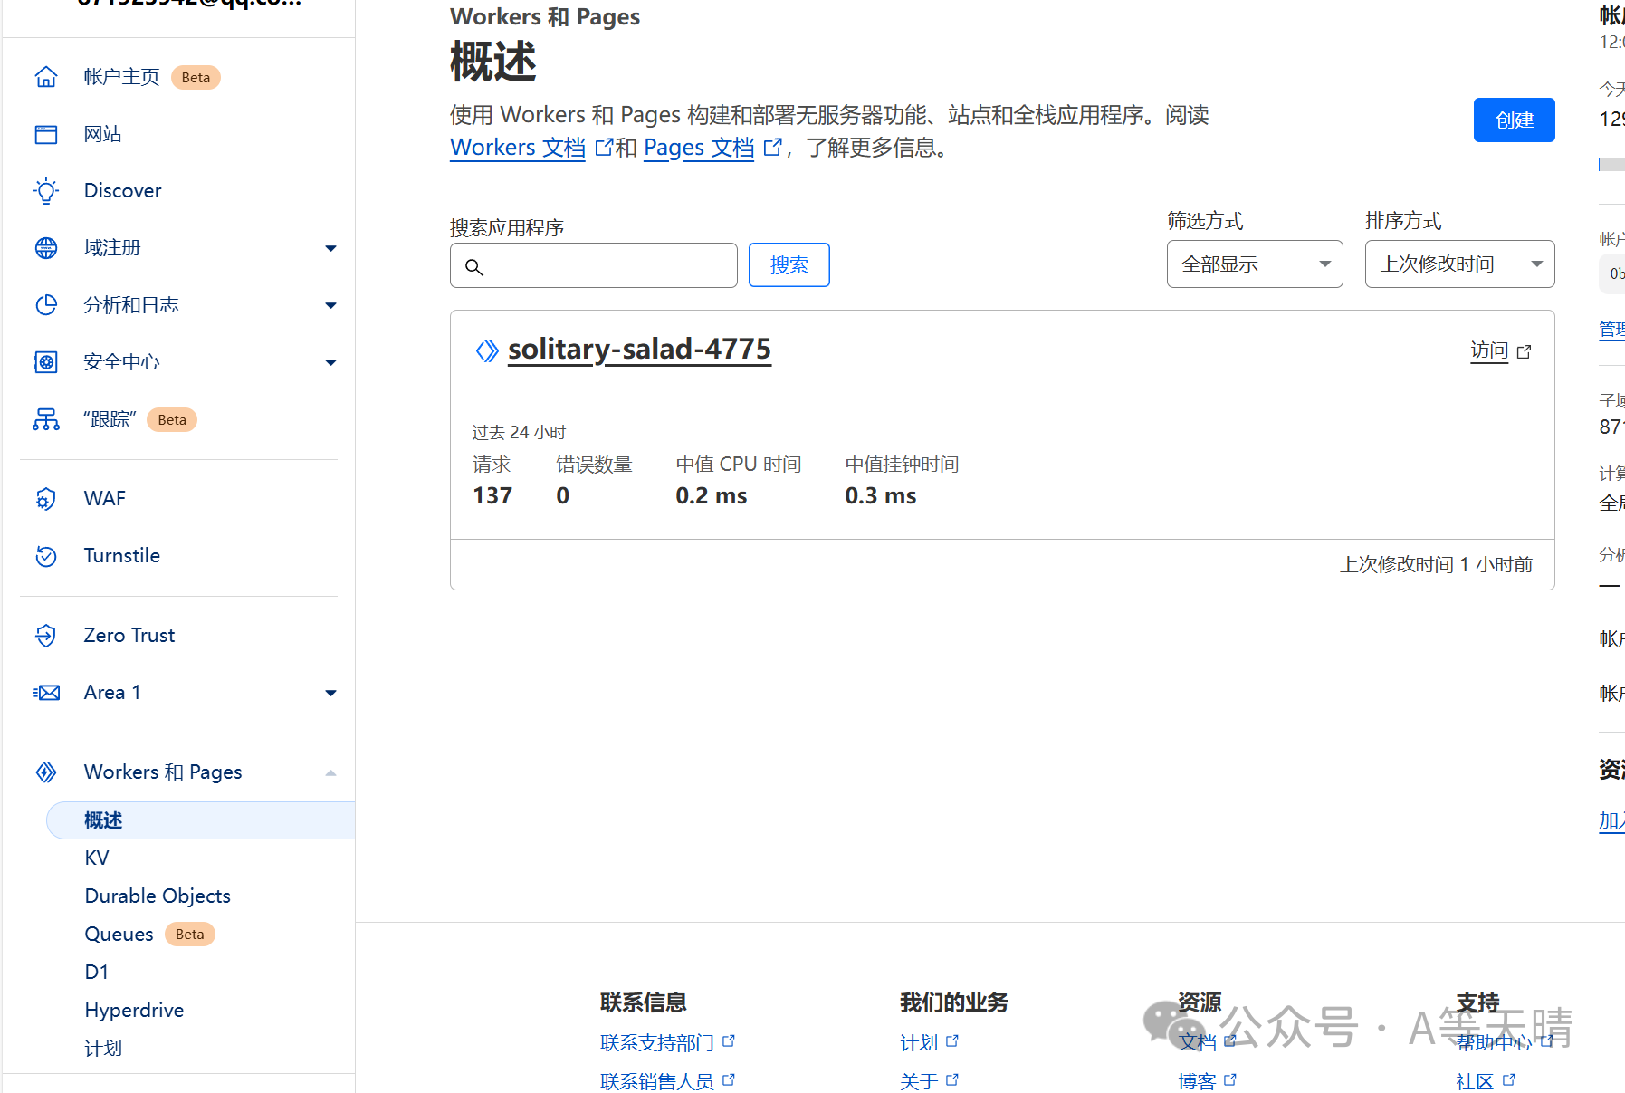
Task: Open 社区 footer link
Action: (x=1475, y=1080)
